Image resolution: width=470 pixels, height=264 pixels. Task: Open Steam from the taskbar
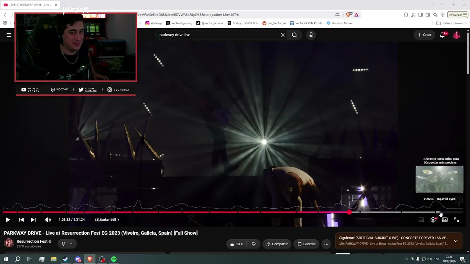[66, 259]
